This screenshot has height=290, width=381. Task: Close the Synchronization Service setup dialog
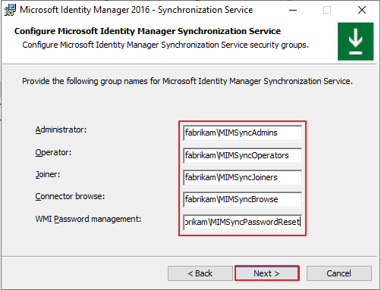coord(362,10)
